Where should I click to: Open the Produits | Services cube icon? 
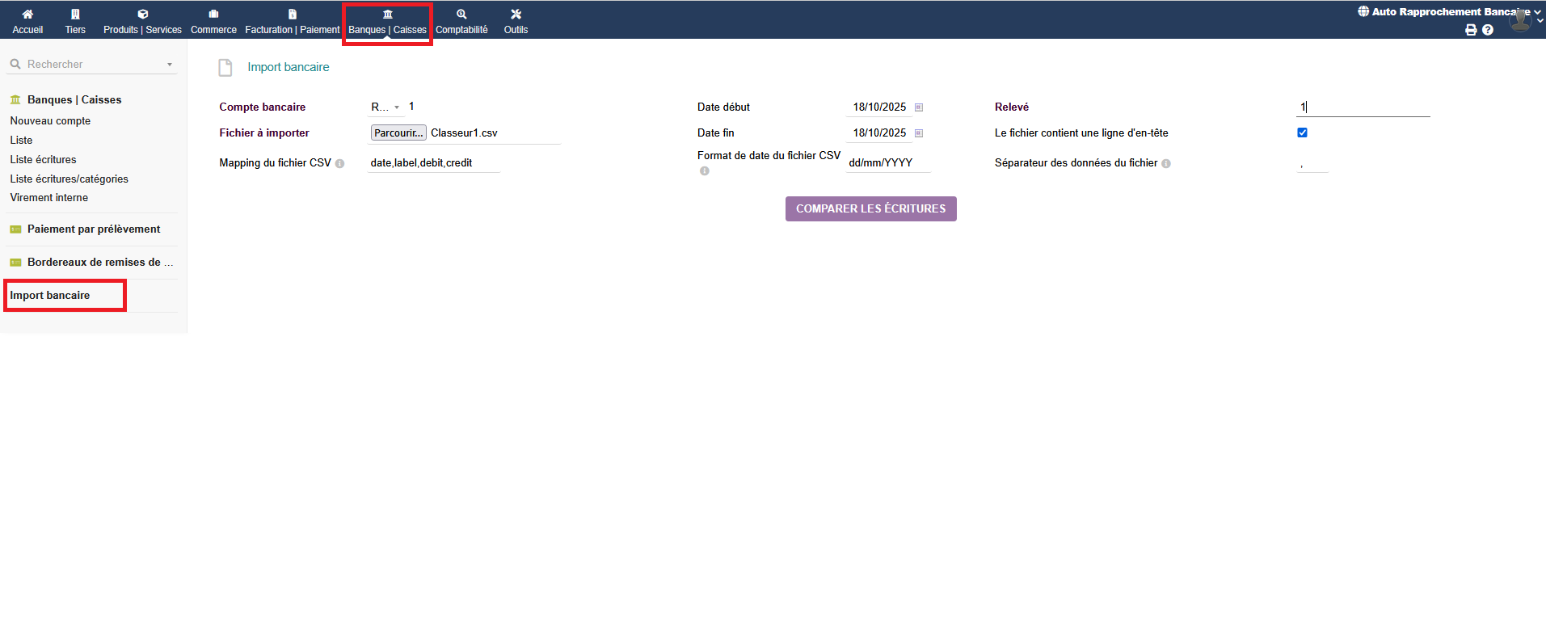click(142, 15)
